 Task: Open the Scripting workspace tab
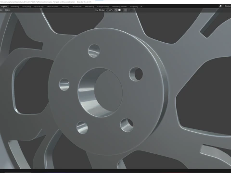[134, 6]
